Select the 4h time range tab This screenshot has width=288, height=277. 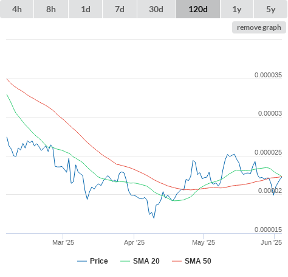[17, 9]
